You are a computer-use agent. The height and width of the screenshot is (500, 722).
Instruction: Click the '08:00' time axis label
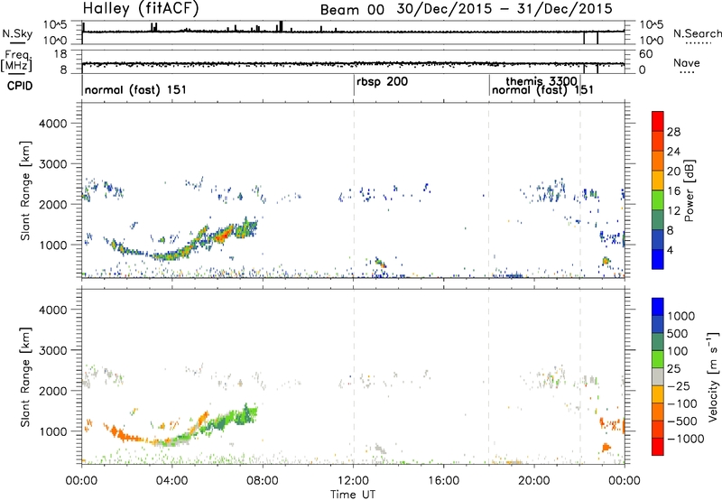(x=263, y=481)
